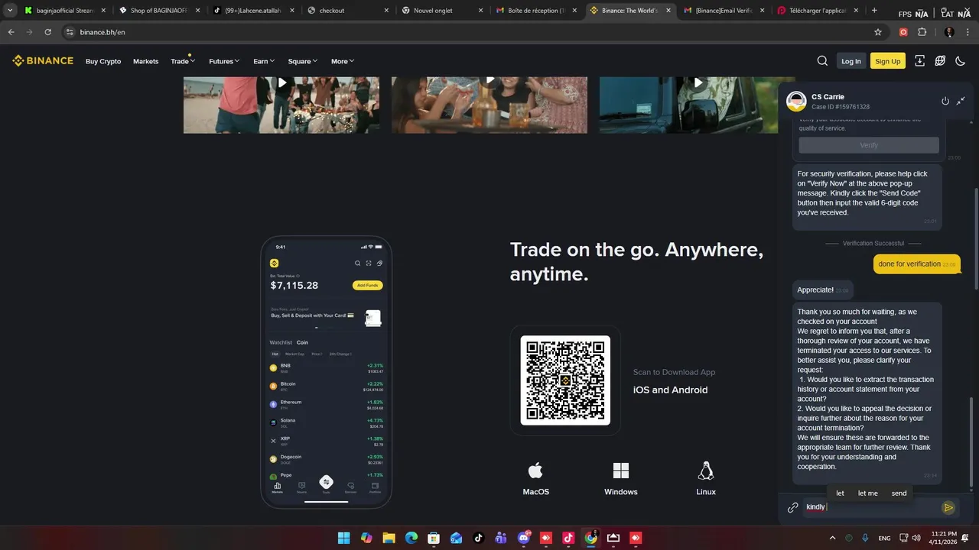Image resolution: width=979 pixels, height=550 pixels.
Task: Minimize the CS Carrie chat panel
Action: pyautogui.click(x=961, y=101)
